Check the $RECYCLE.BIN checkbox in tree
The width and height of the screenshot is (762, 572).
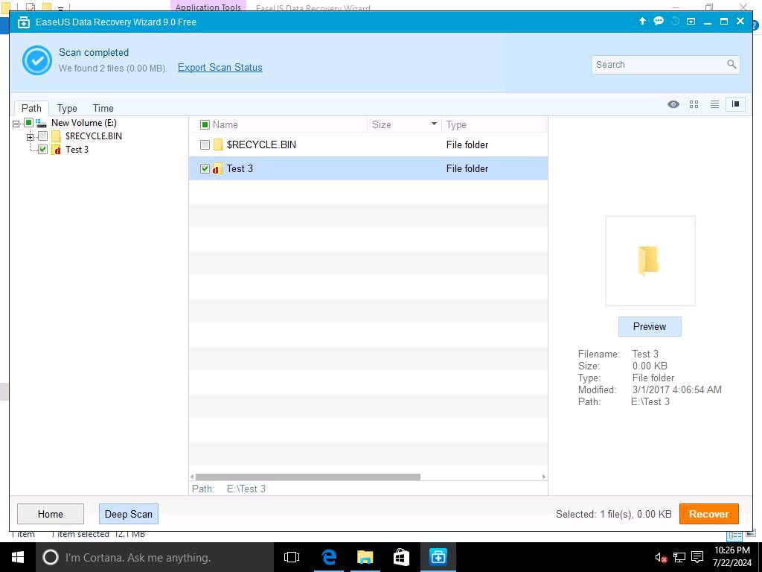click(42, 136)
